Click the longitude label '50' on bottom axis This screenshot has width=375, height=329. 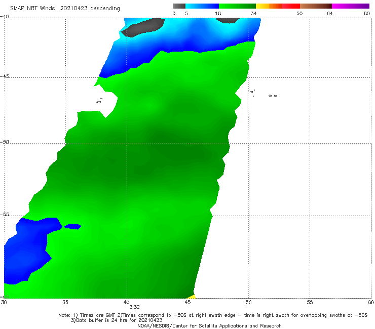click(x=248, y=302)
